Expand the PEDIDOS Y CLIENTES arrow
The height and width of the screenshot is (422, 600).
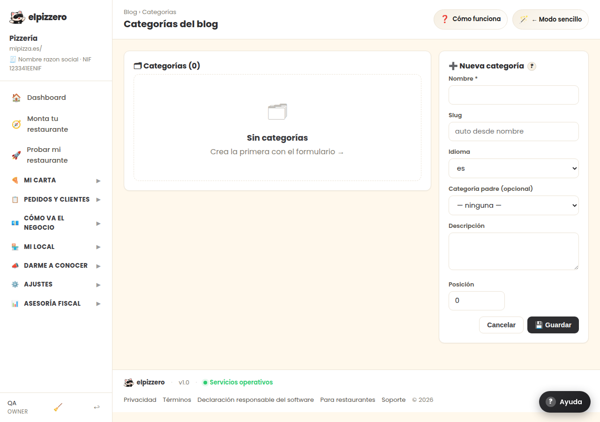click(98, 199)
